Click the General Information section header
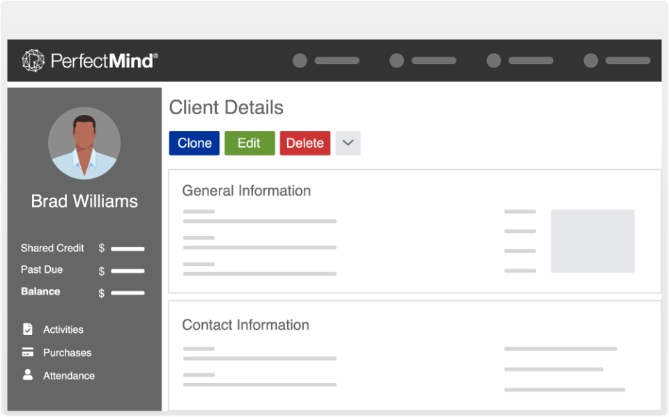This screenshot has width=669, height=417. pos(246,191)
